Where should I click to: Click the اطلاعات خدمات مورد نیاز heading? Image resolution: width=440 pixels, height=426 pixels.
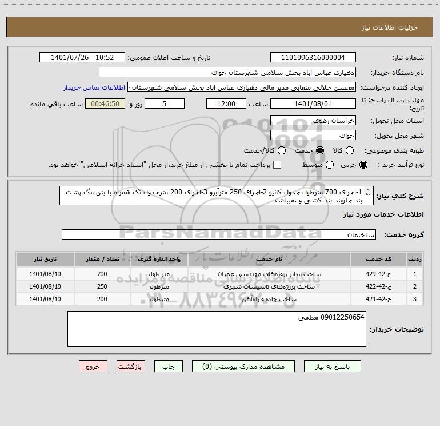[383, 214]
